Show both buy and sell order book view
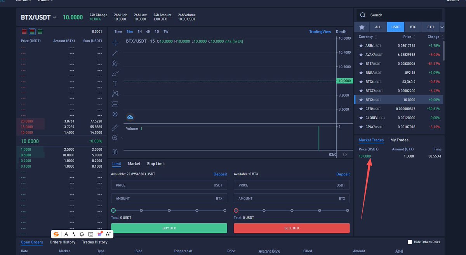The height and width of the screenshot is (255, 466). click(32, 31)
